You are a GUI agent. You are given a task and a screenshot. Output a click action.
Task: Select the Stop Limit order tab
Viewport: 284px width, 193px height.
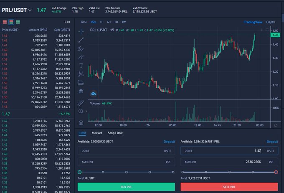[x=115, y=133]
